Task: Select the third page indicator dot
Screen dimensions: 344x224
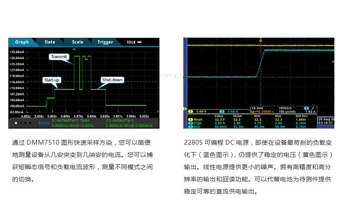Action: 25,123
